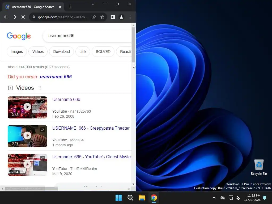Select the username666 Google Search tab

pyautogui.click(x=33, y=7)
